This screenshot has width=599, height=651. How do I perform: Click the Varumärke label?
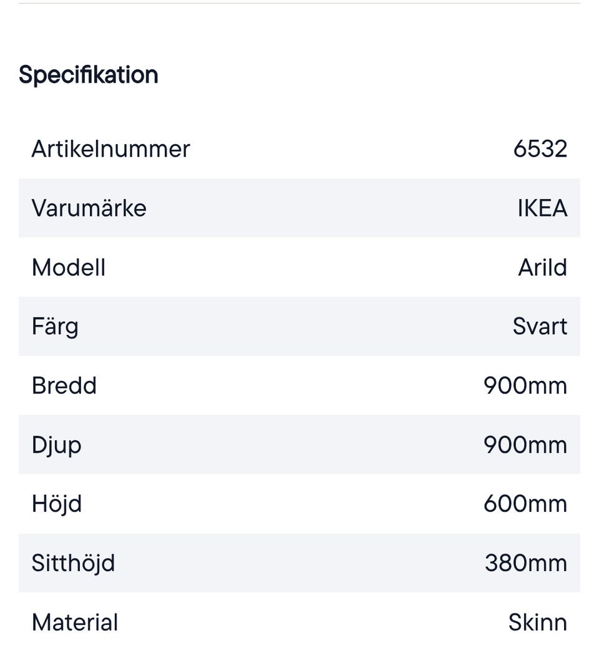click(89, 208)
